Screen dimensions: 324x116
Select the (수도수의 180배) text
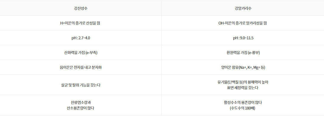click(242, 108)
